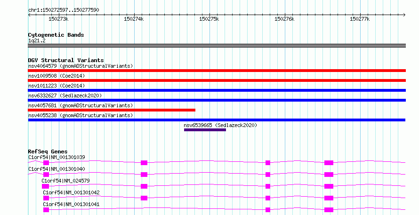This screenshot has height=215, width=419.
Task: Click the chr1:150272597..150277590 coordinates label
Action: (64, 10)
